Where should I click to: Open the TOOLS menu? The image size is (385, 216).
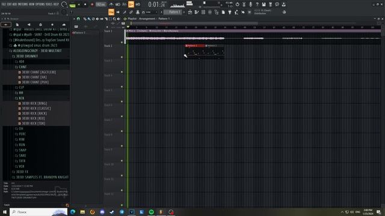[49, 4]
